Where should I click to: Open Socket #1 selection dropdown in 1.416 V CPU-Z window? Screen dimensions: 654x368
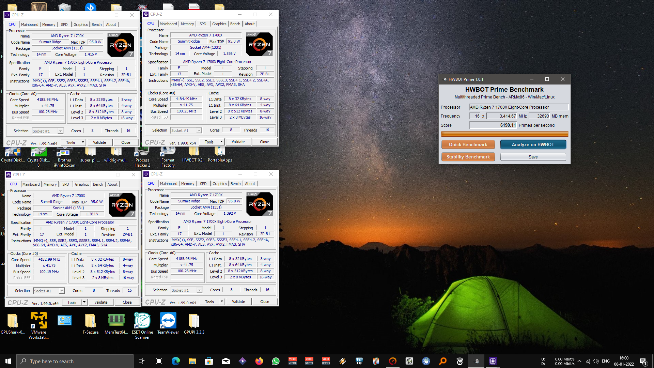[47, 131]
